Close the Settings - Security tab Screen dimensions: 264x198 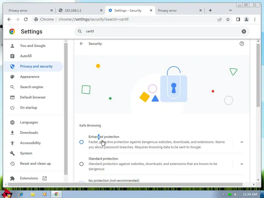click(x=151, y=10)
